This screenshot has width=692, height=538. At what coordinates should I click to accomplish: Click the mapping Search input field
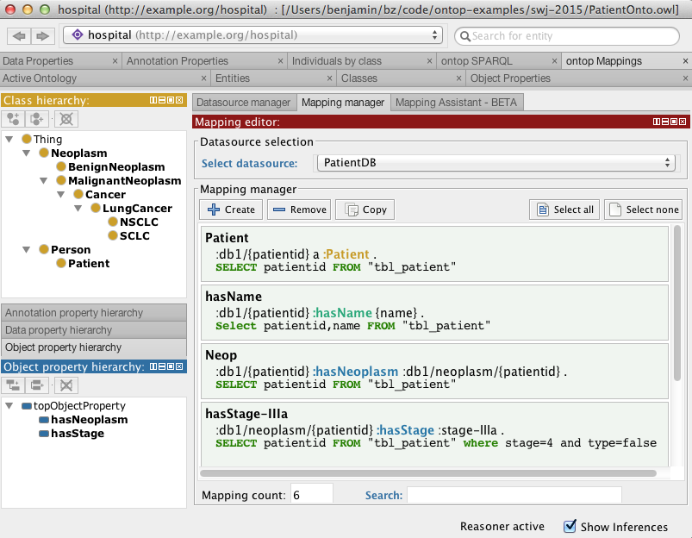[x=514, y=495]
